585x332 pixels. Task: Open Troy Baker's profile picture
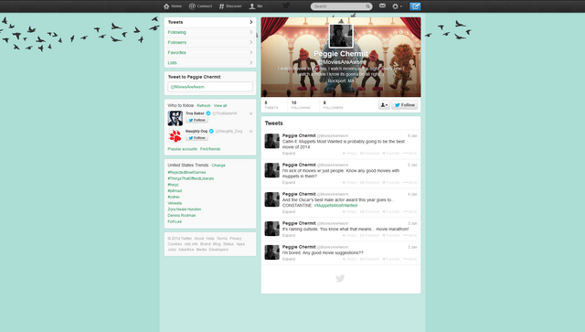[x=175, y=118]
